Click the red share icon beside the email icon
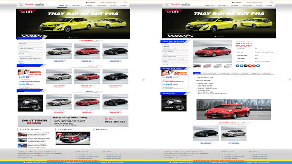Viewport: 292px width, 164px height. (250, 66)
